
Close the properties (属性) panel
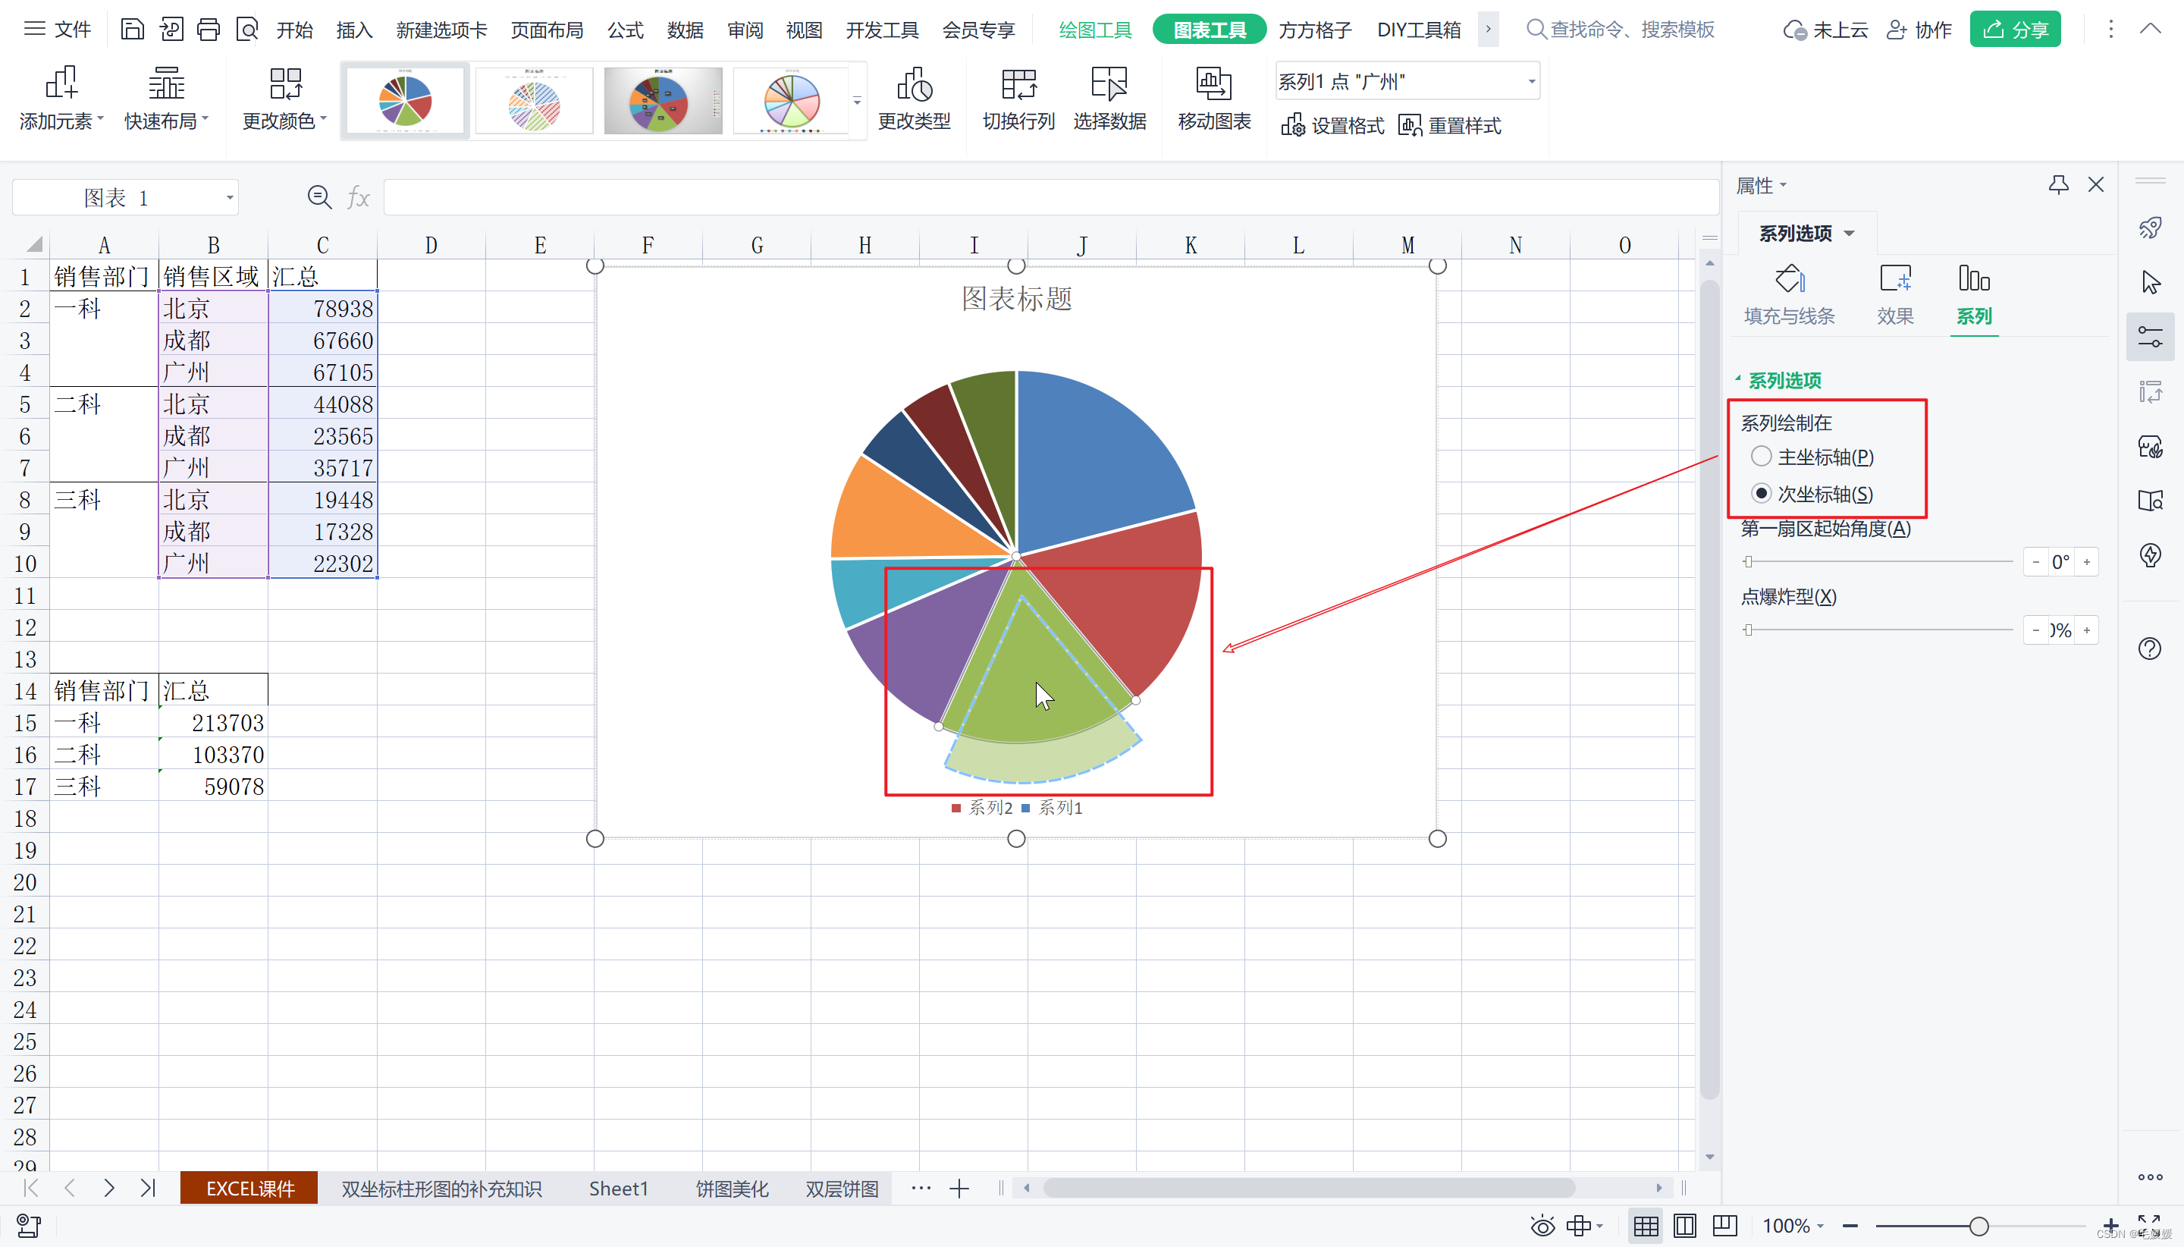[2096, 184]
